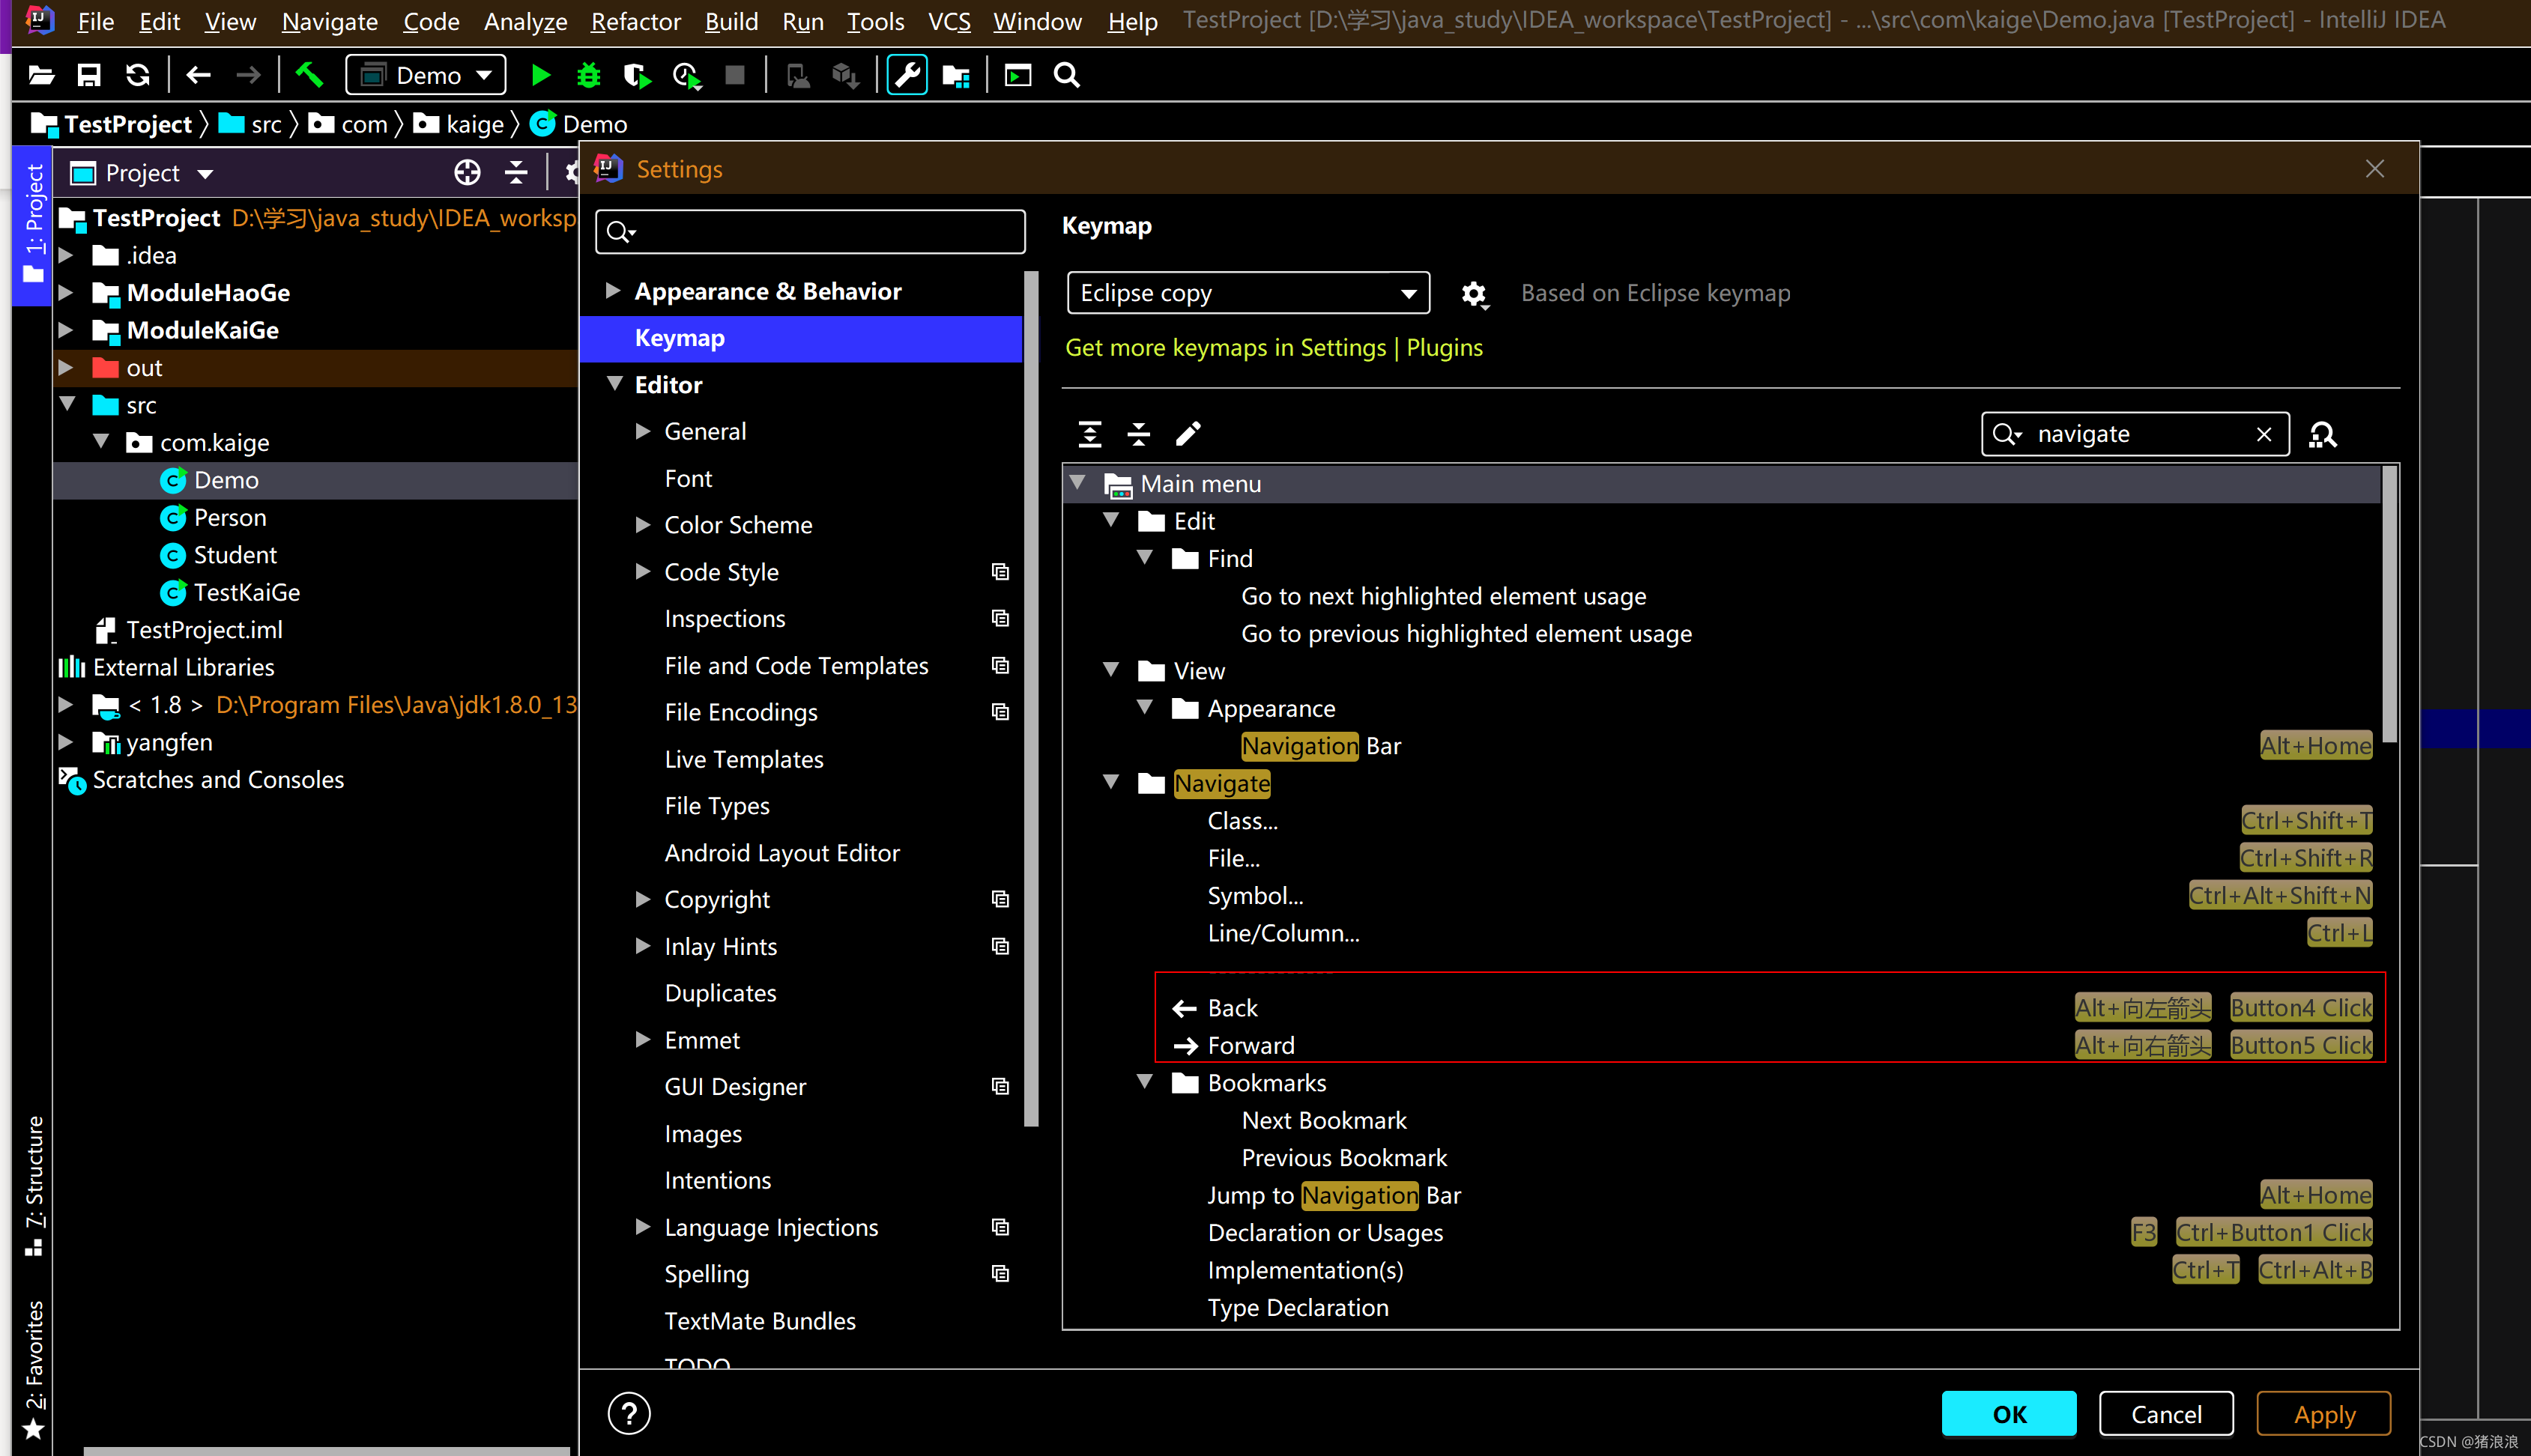Viewport: 2531px width, 1456px height.
Task: Open the Eclipse copy keymap dropdown
Action: 1248,293
